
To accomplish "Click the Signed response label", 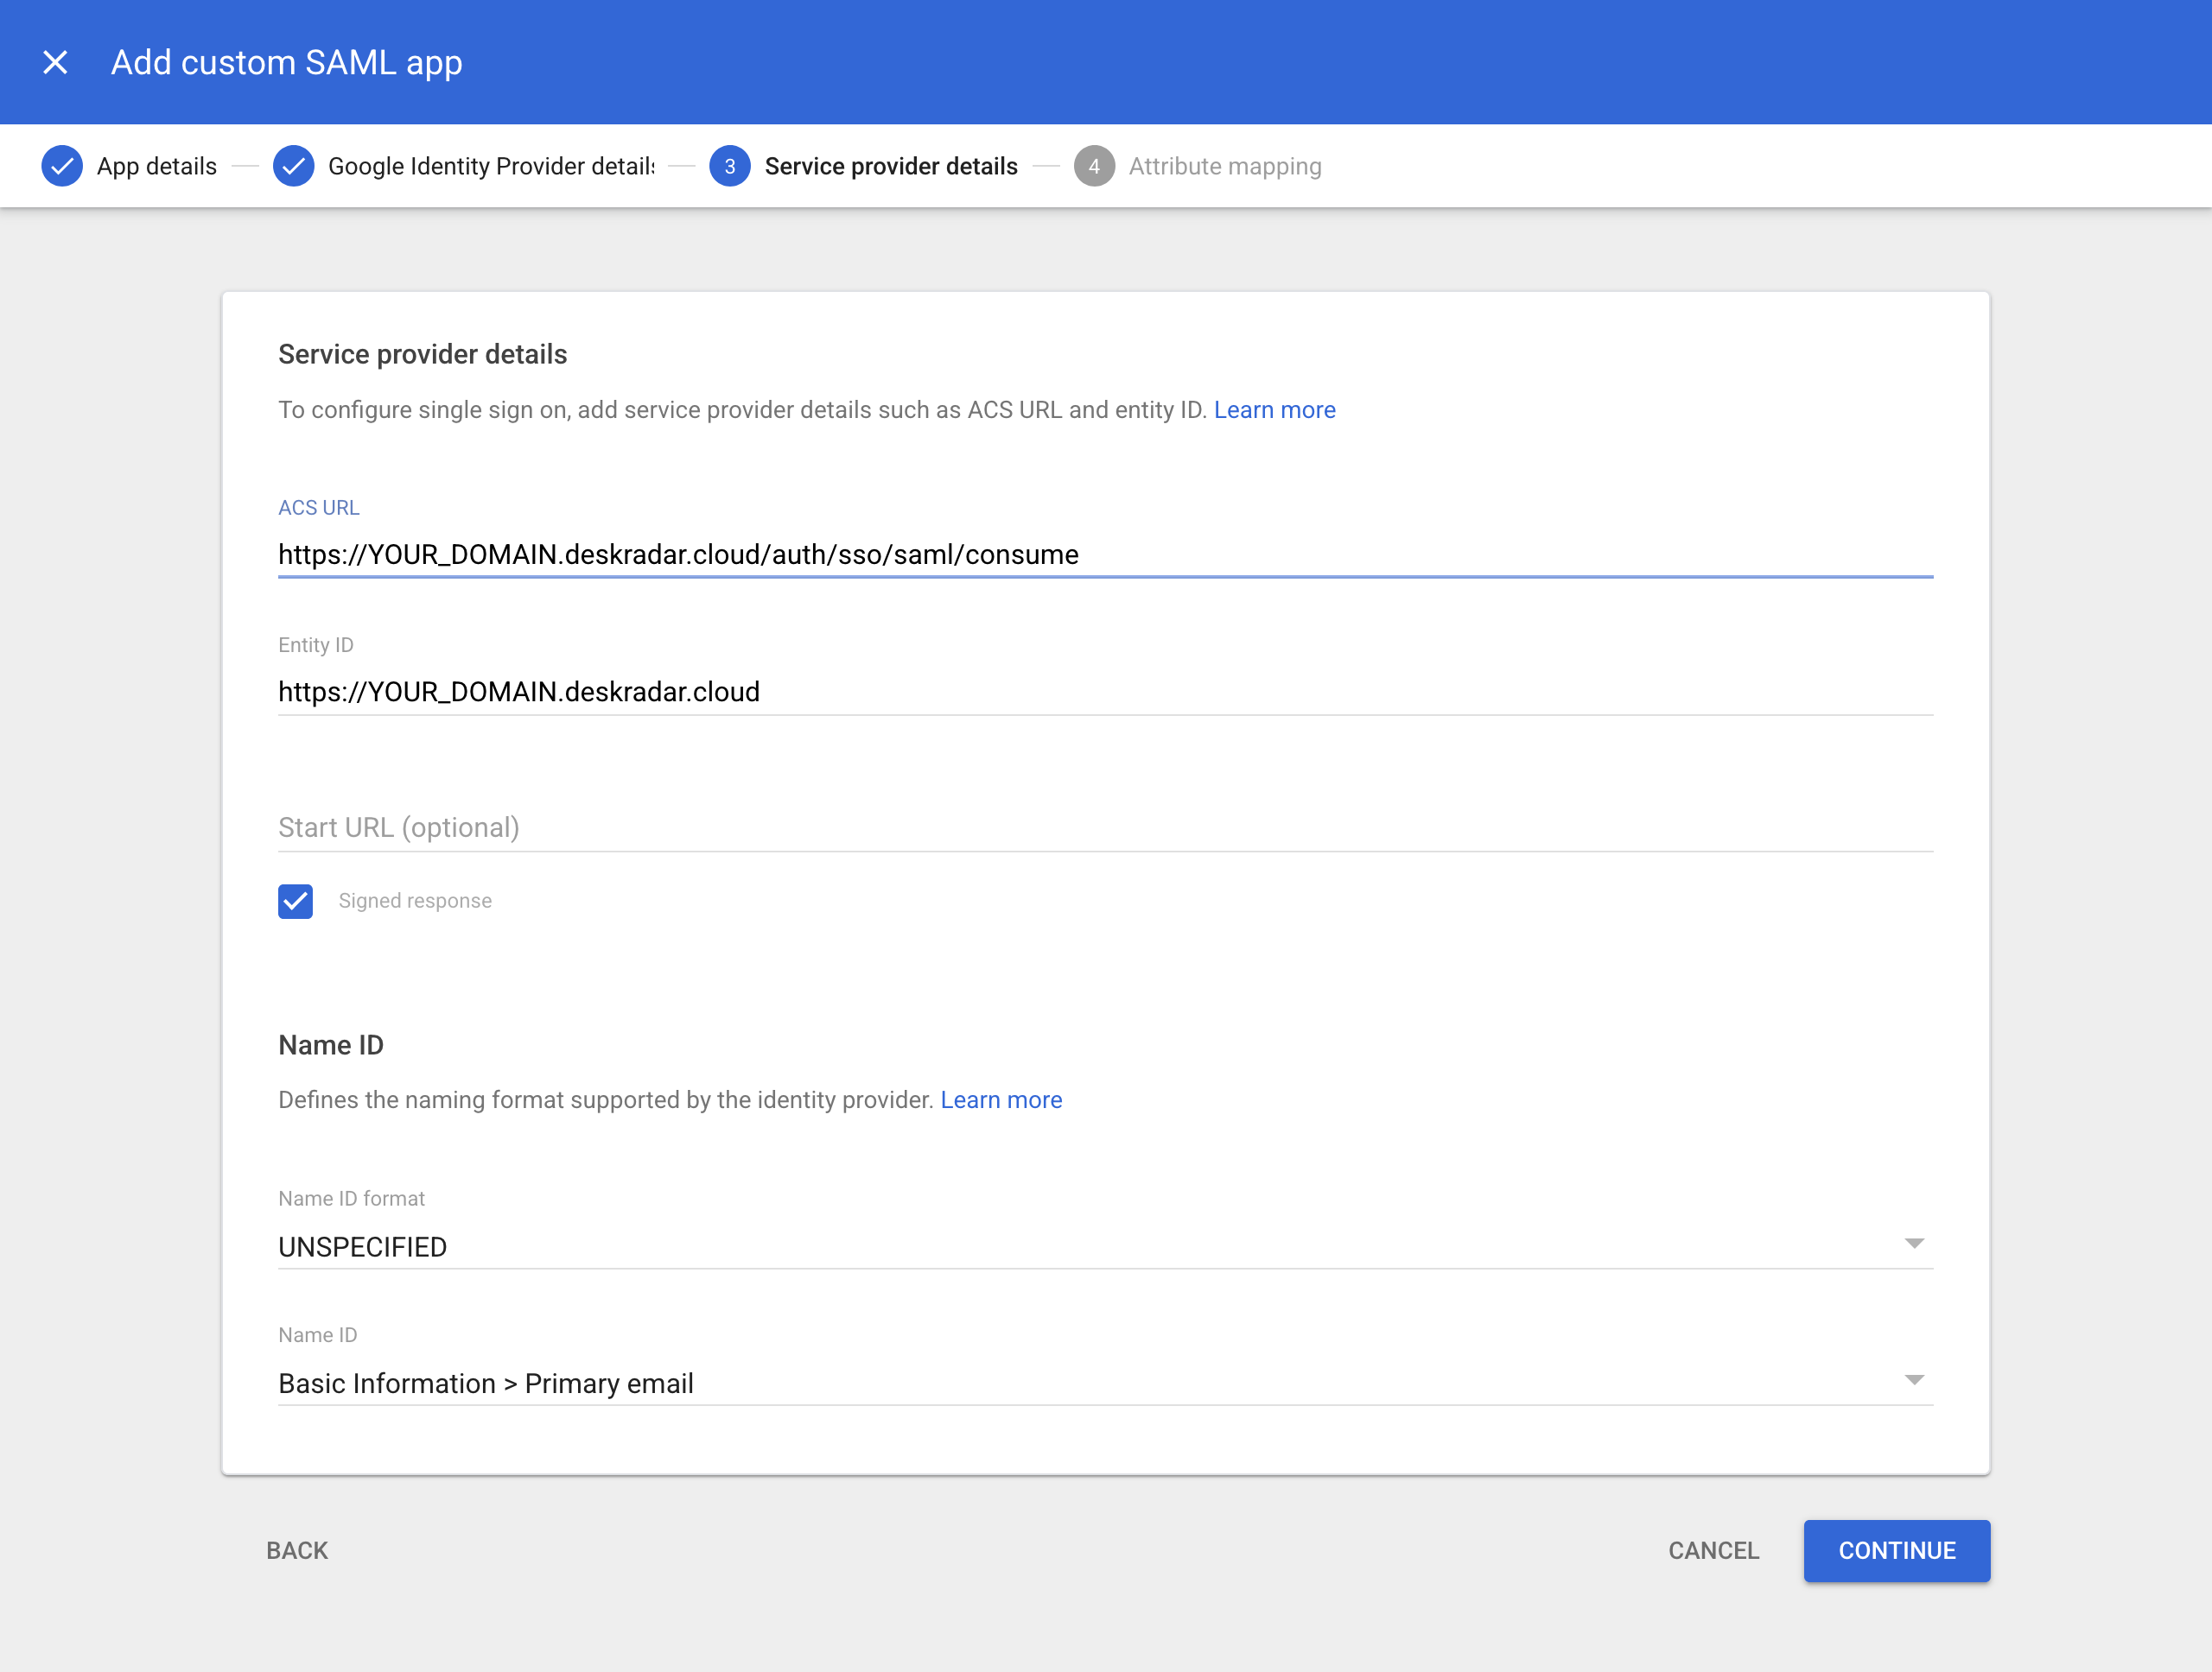I will point(415,901).
